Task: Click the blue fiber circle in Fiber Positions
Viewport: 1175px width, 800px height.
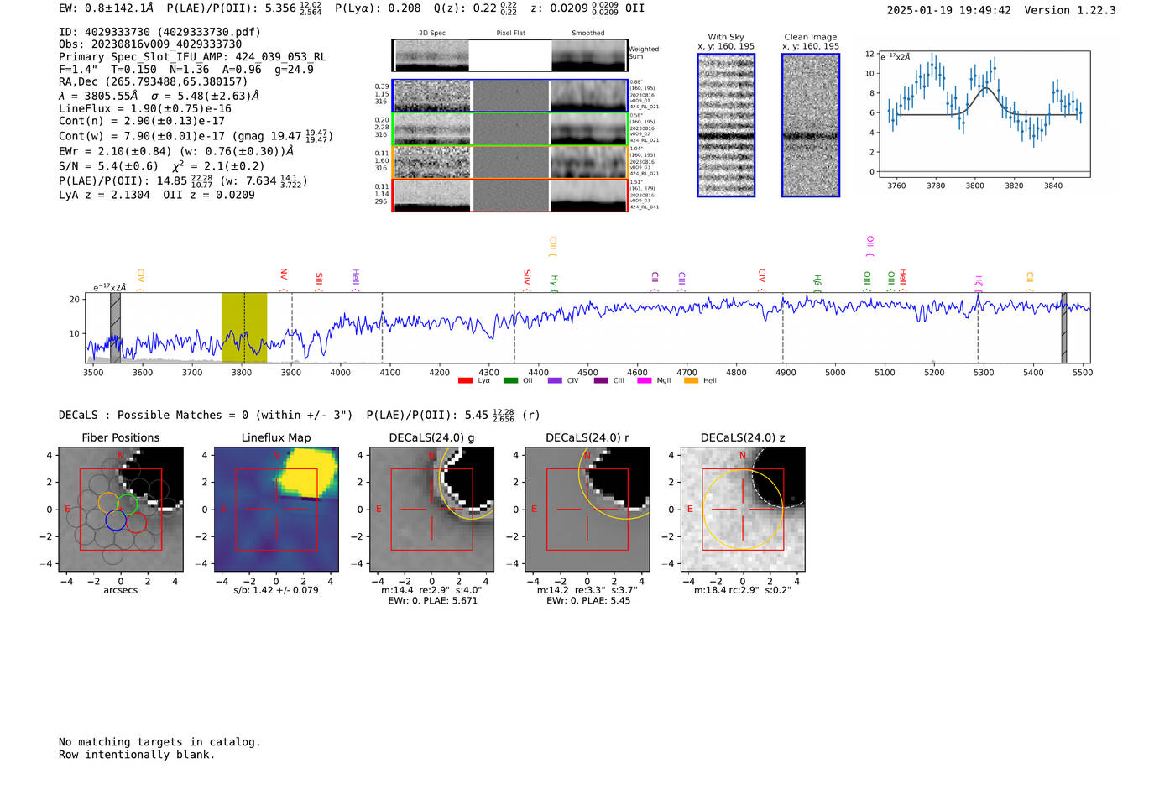Action: click(116, 520)
